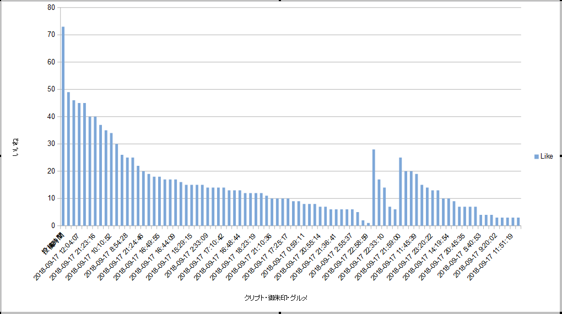Select the tallest bar at 73 likes
This screenshot has height=314, width=562.
(63, 126)
